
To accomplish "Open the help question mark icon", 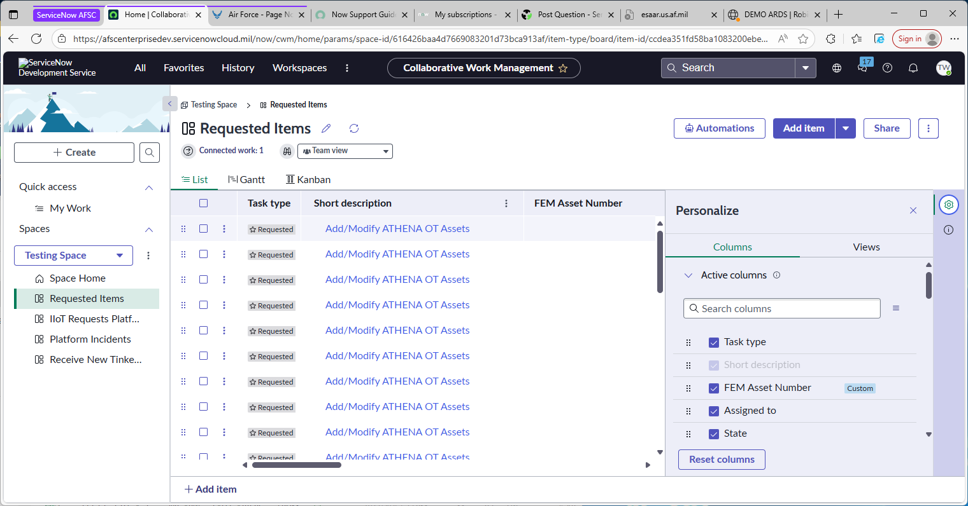I will [x=887, y=68].
